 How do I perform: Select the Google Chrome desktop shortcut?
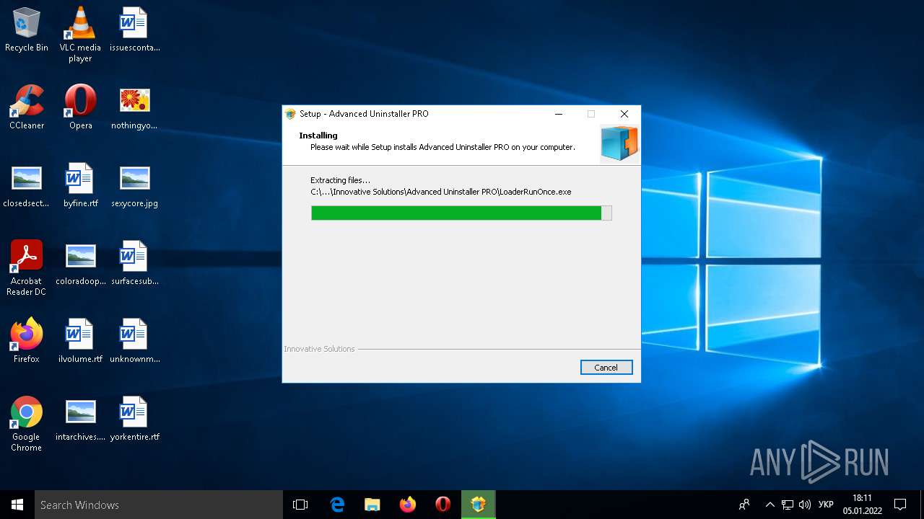27,424
